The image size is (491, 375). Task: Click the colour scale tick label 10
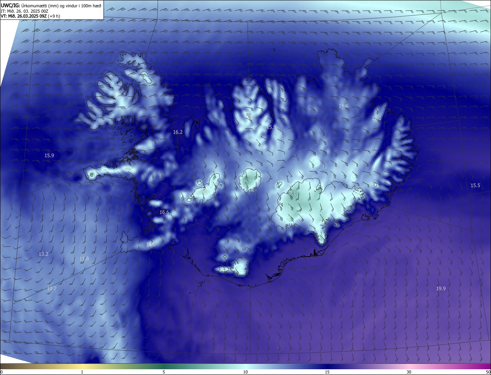[245, 372]
